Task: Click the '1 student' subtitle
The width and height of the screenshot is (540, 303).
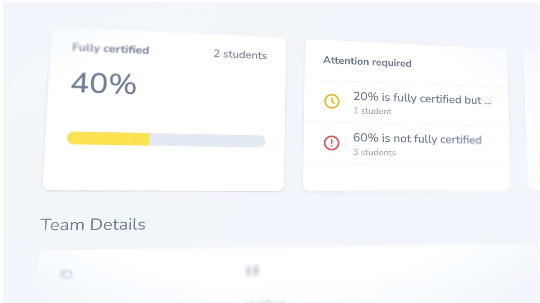Action: point(372,111)
